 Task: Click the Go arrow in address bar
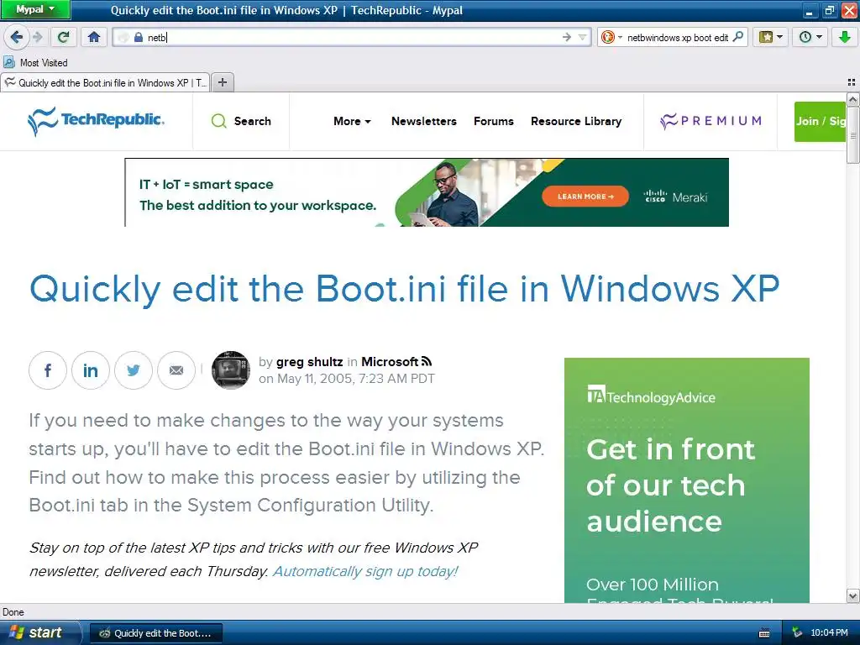coord(567,37)
